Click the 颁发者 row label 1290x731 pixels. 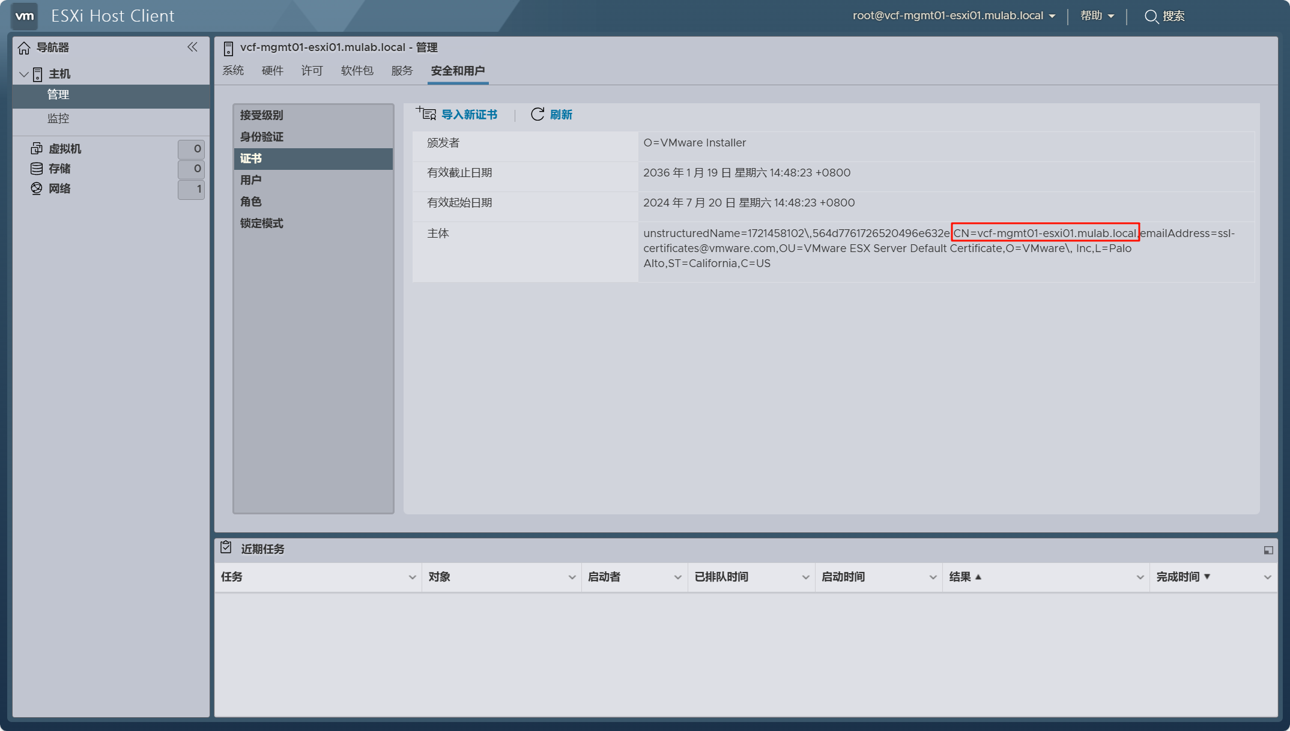coord(443,143)
